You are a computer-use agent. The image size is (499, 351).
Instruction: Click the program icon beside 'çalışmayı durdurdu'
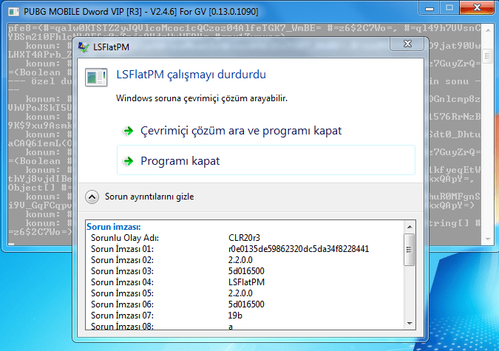point(96,77)
